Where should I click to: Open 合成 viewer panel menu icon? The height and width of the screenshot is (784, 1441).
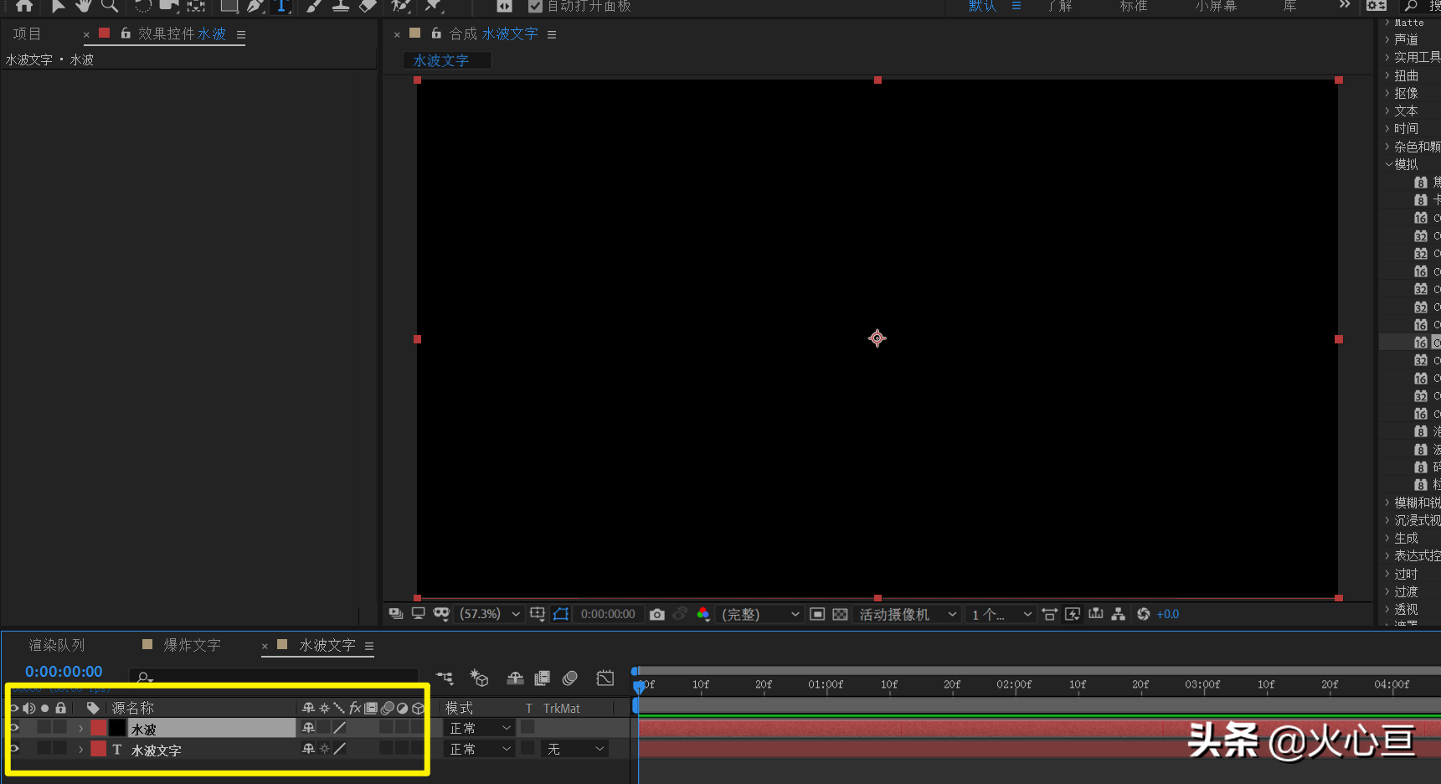(x=552, y=34)
